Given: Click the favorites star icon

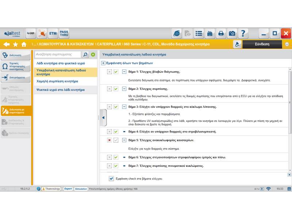Looking at the screenshot, I should click(x=15, y=44).
